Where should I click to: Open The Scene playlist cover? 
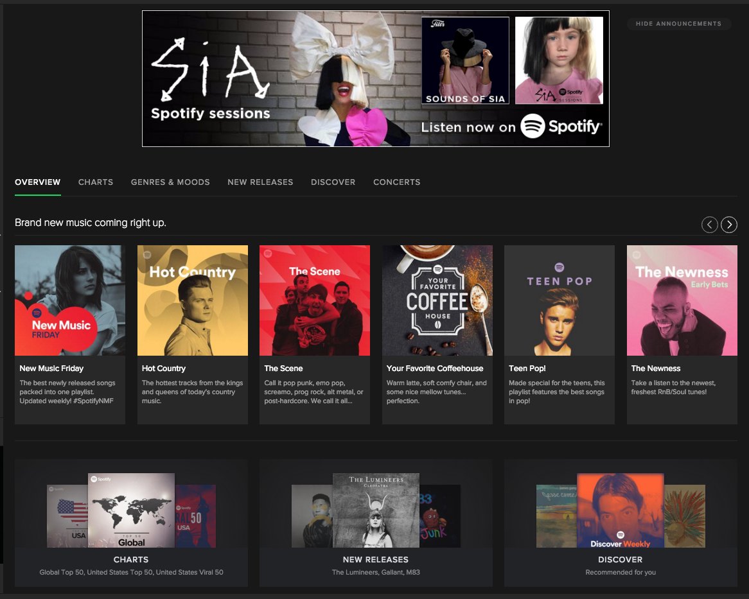click(315, 300)
